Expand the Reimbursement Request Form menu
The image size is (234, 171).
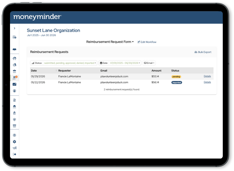click(x=110, y=42)
